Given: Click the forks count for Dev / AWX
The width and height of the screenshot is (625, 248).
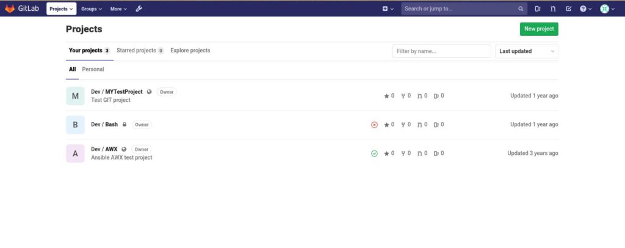Looking at the screenshot, I should pyautogui.click(x=405, y=154).
